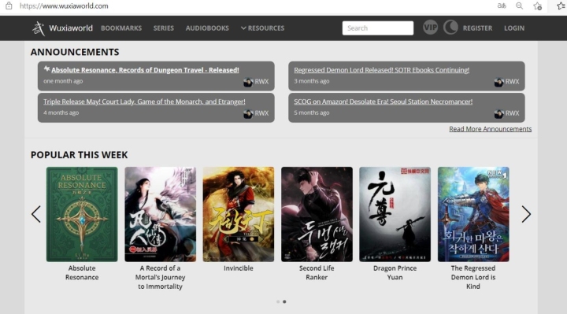The width and height of the screenshot is (567, 314).
Task: Select the first carousel page dot
Action: click(278, 301)
